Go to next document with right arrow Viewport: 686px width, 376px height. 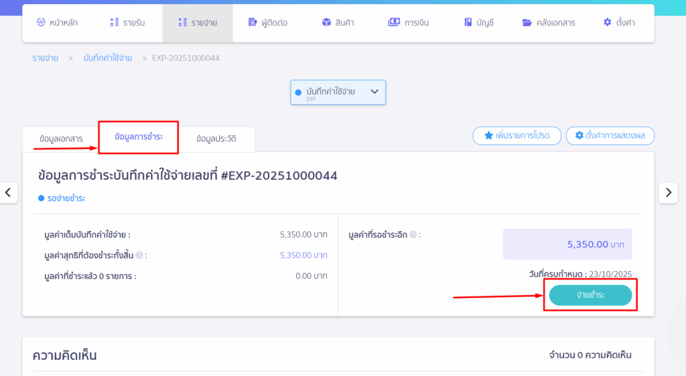tap(668, 193)
